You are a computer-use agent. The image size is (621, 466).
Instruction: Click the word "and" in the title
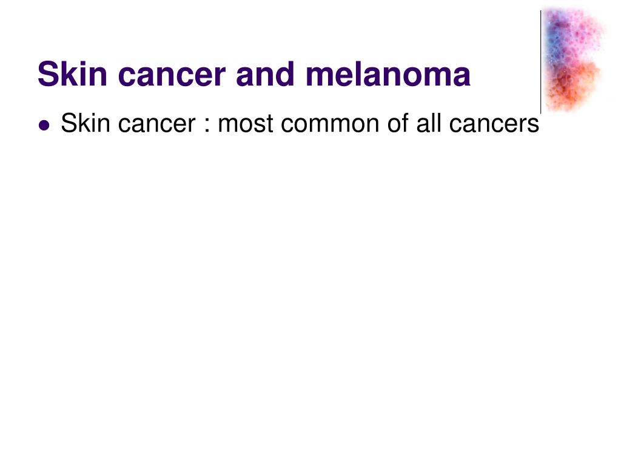tap(266, 74)
